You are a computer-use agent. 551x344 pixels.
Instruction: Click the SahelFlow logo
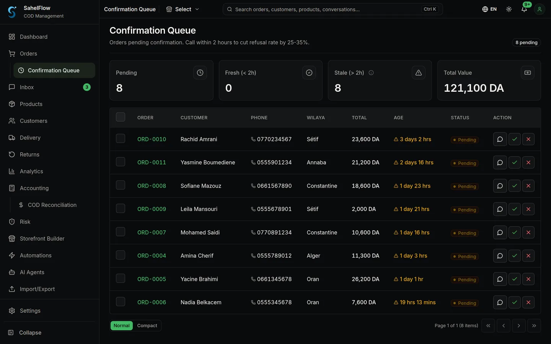[x=12, y=12]
